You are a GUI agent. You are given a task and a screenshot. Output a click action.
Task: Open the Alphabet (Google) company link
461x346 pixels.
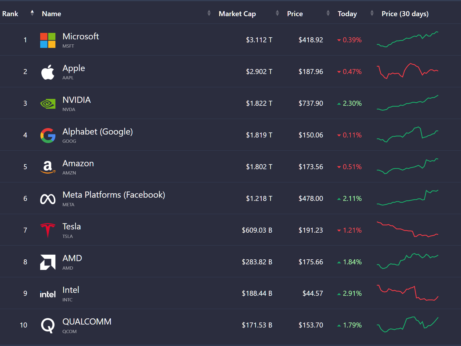click(x=97, y=132)
